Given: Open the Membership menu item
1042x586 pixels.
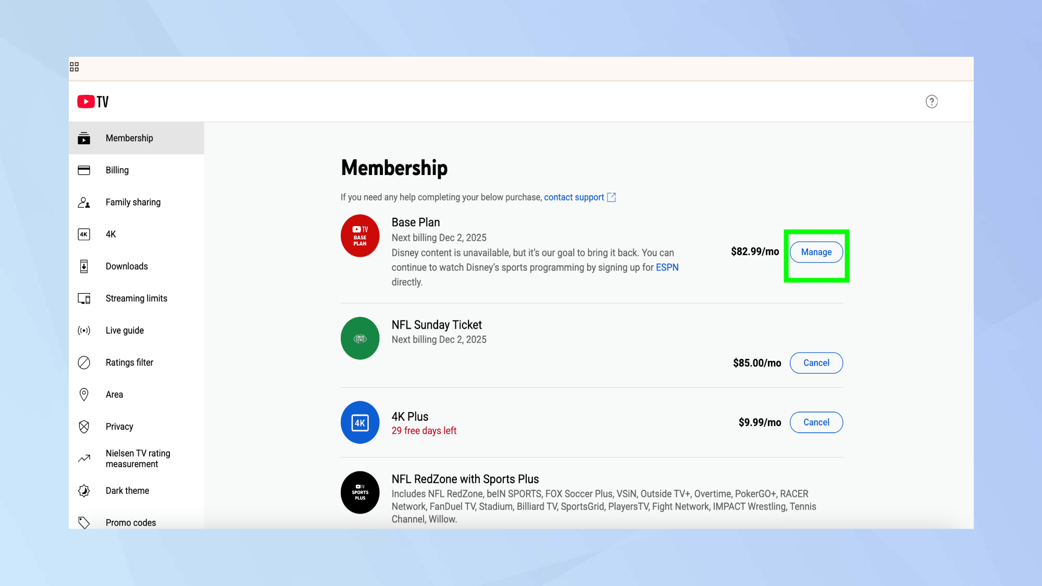Looking at the screenshot, I should pos(129,138).
